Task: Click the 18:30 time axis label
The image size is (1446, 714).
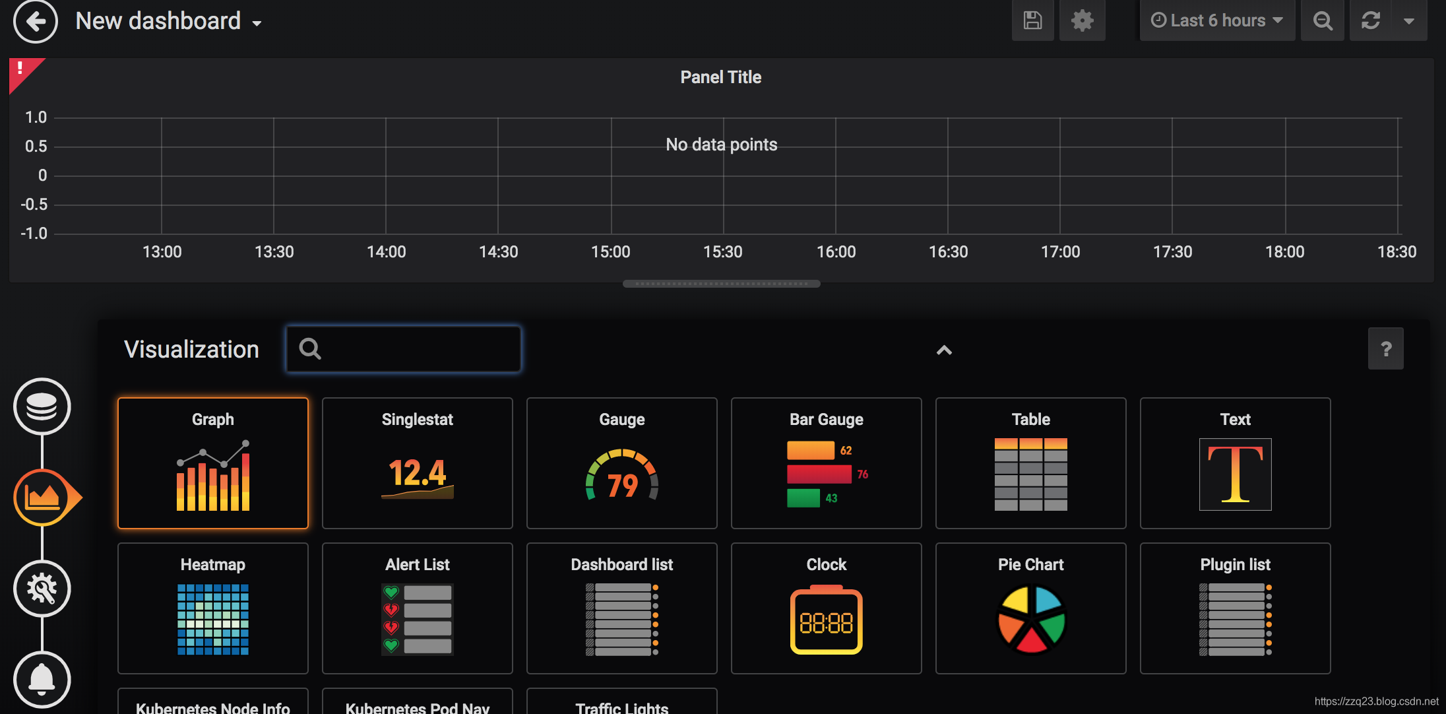Action: (x=1397, y=251)
